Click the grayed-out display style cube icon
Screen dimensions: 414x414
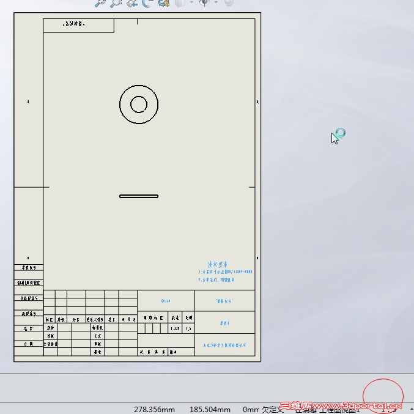(x=180, y=2)
